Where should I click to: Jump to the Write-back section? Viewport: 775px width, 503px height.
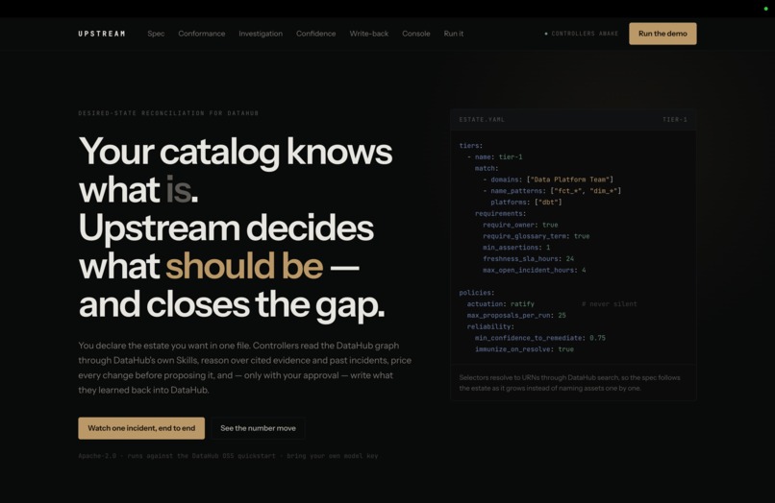coord(368,34)
